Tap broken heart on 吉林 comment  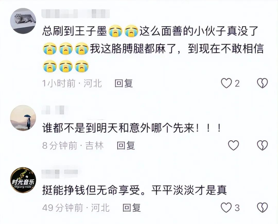pos(263,145)
